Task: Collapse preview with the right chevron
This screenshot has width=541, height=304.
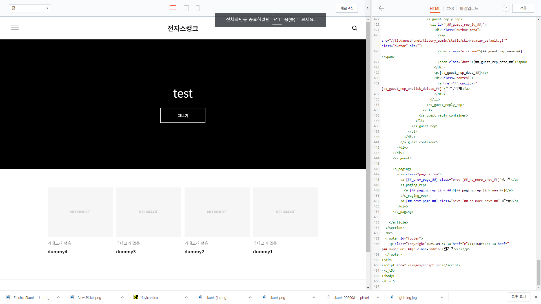Action: [367, 8]
